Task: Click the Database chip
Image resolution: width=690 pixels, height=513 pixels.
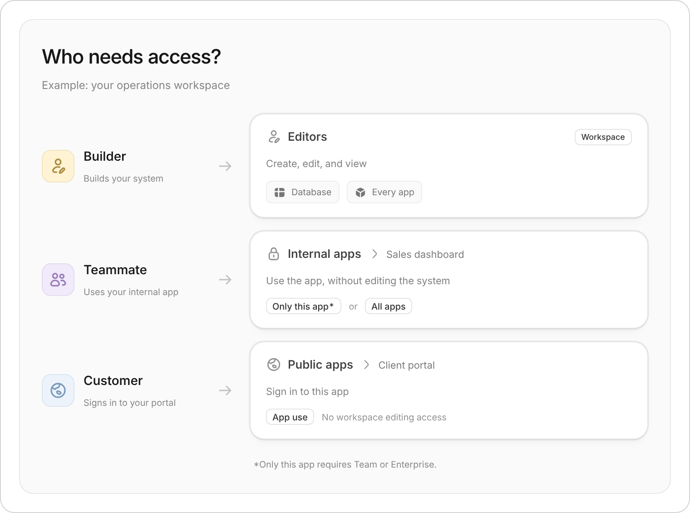Action: [x=303, y=192]
